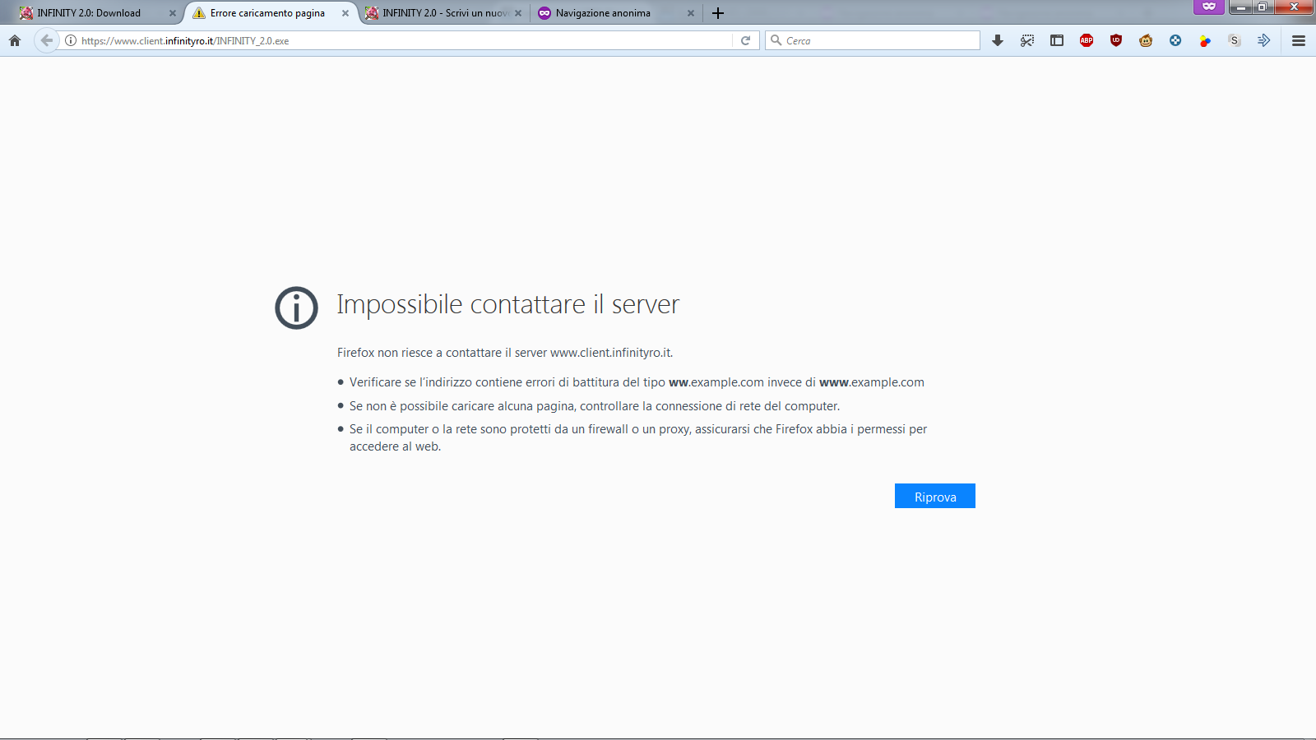Image resolution: width=1316 pixels, height=740 pixels.
Task: Switch to the INFINITY 2.0: Download tab
Action: [89, 13]
